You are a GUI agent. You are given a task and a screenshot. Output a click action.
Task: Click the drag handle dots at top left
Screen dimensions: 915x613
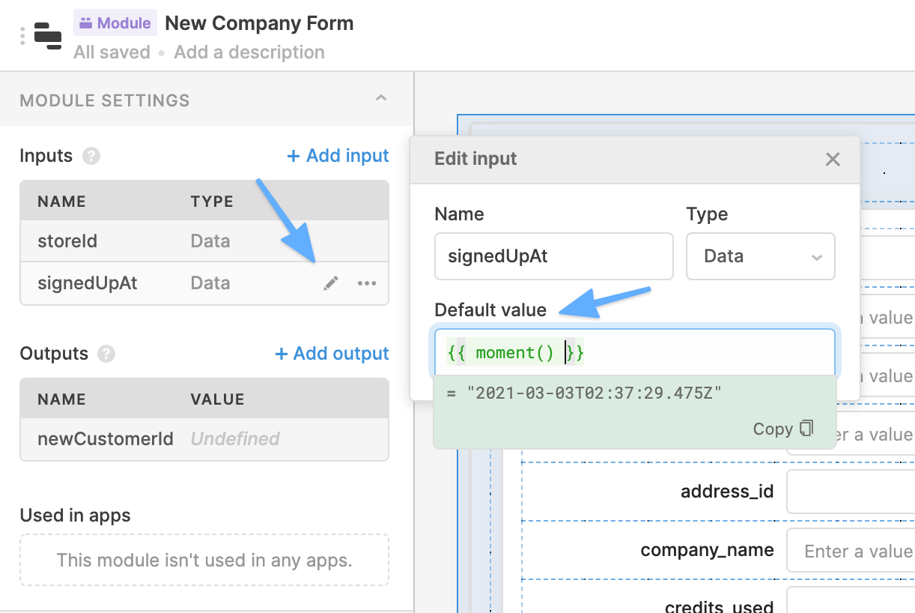coord(23,35)
